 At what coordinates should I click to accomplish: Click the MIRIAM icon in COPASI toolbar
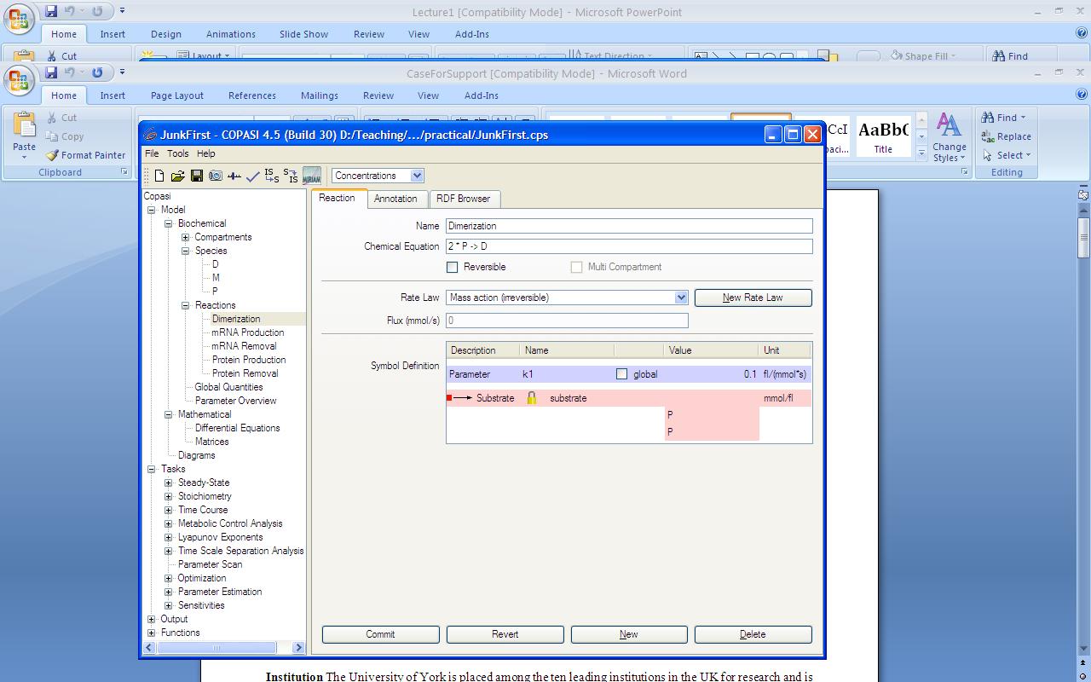click(312, 176)
